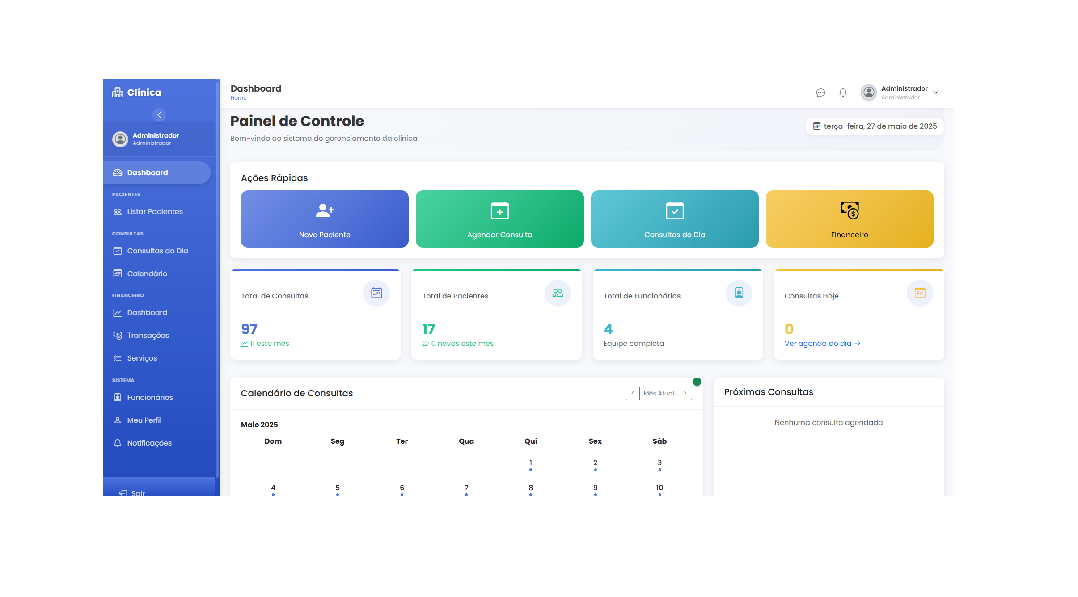The image size is (1078, 597).
Task: Select day 8 in the calendar
Action: (531, 488)
